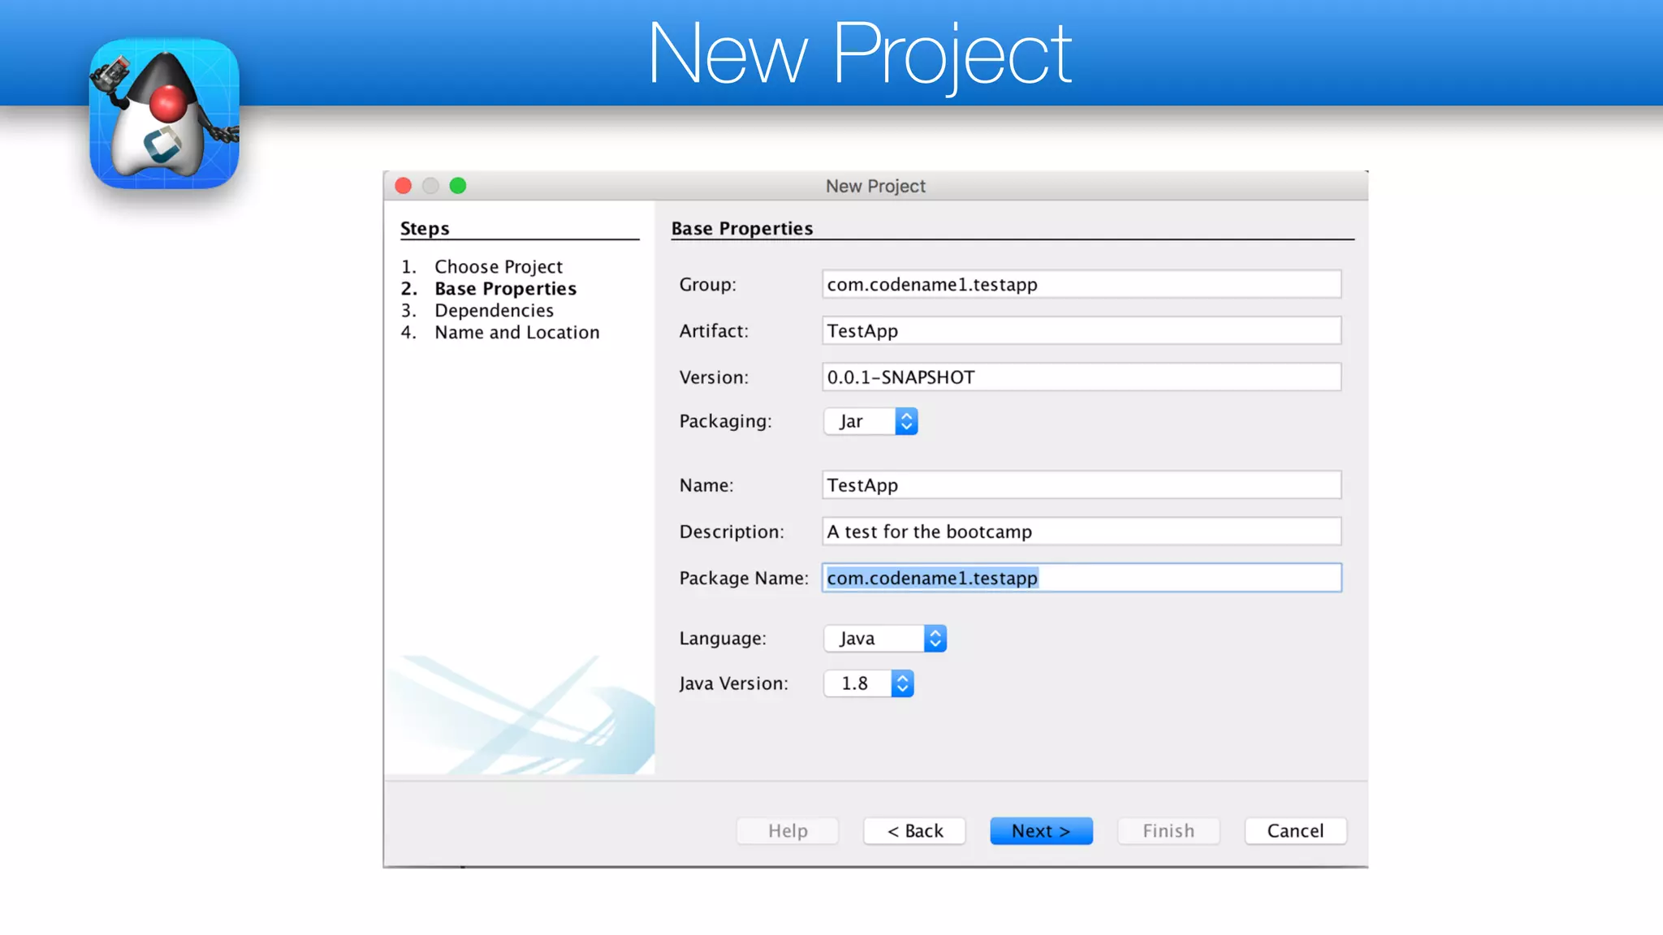This screenshot has height=935, width=1663.
Task: Focus the Artifact text field
Action: point(1081,331)
